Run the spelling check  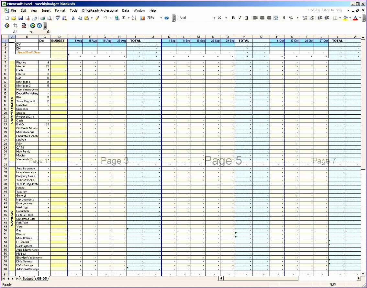click(58, 18)
